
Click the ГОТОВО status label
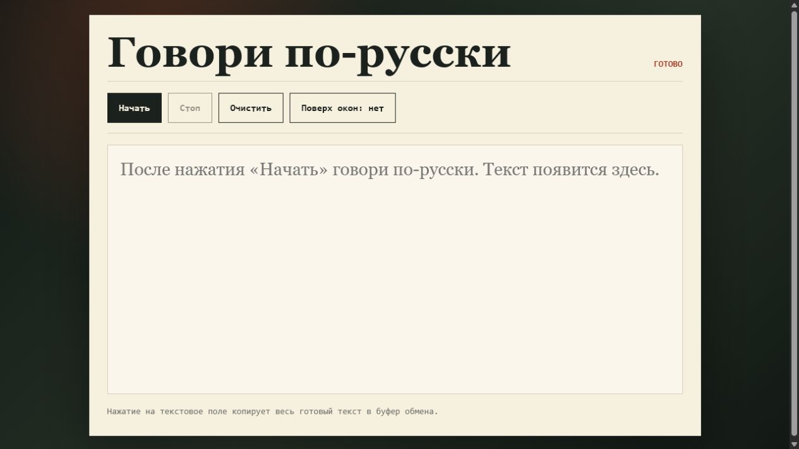coord(668,64)
